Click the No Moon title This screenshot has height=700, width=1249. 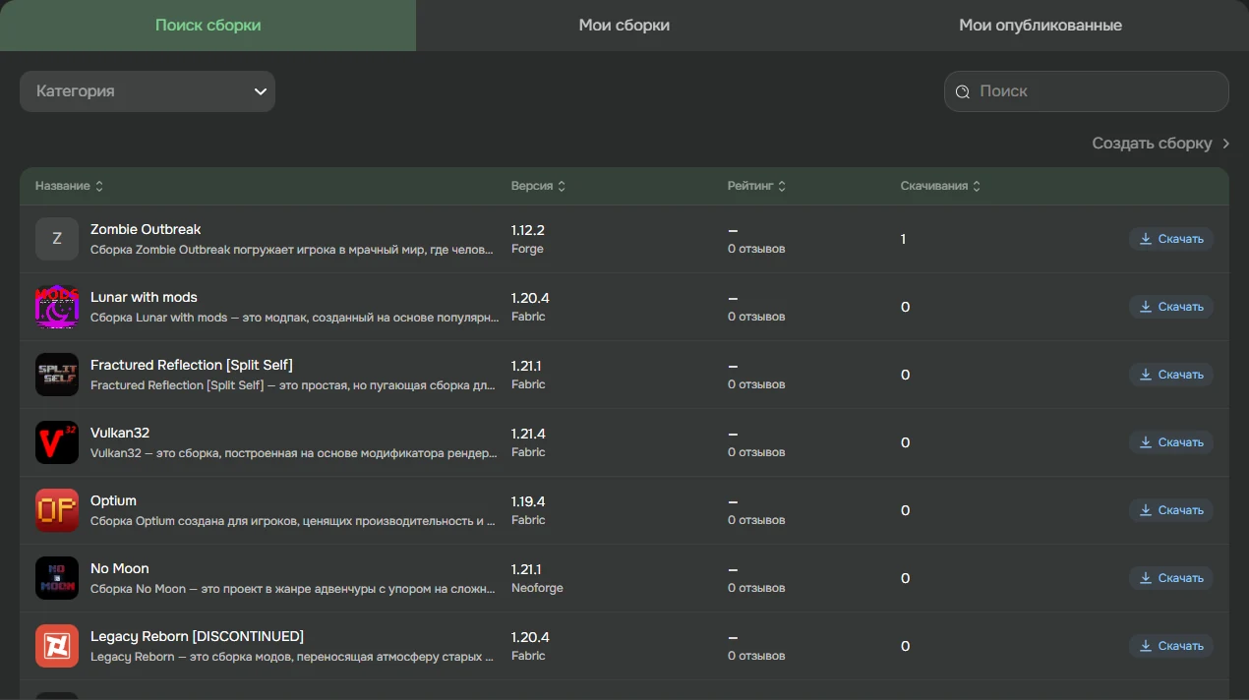[120, 568]
